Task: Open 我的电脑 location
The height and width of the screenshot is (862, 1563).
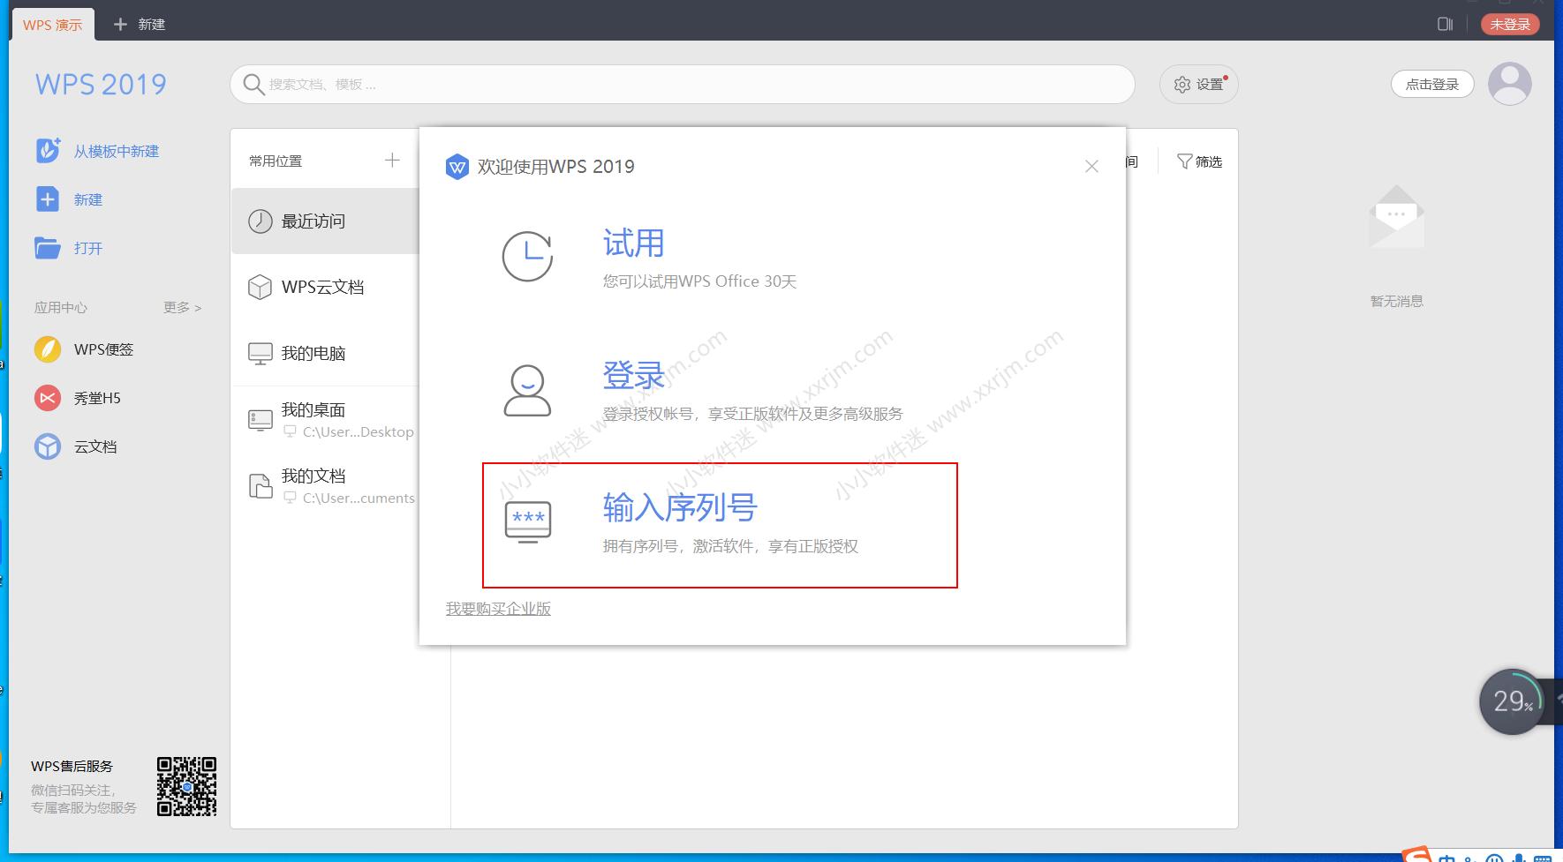Action: point(313,353)
